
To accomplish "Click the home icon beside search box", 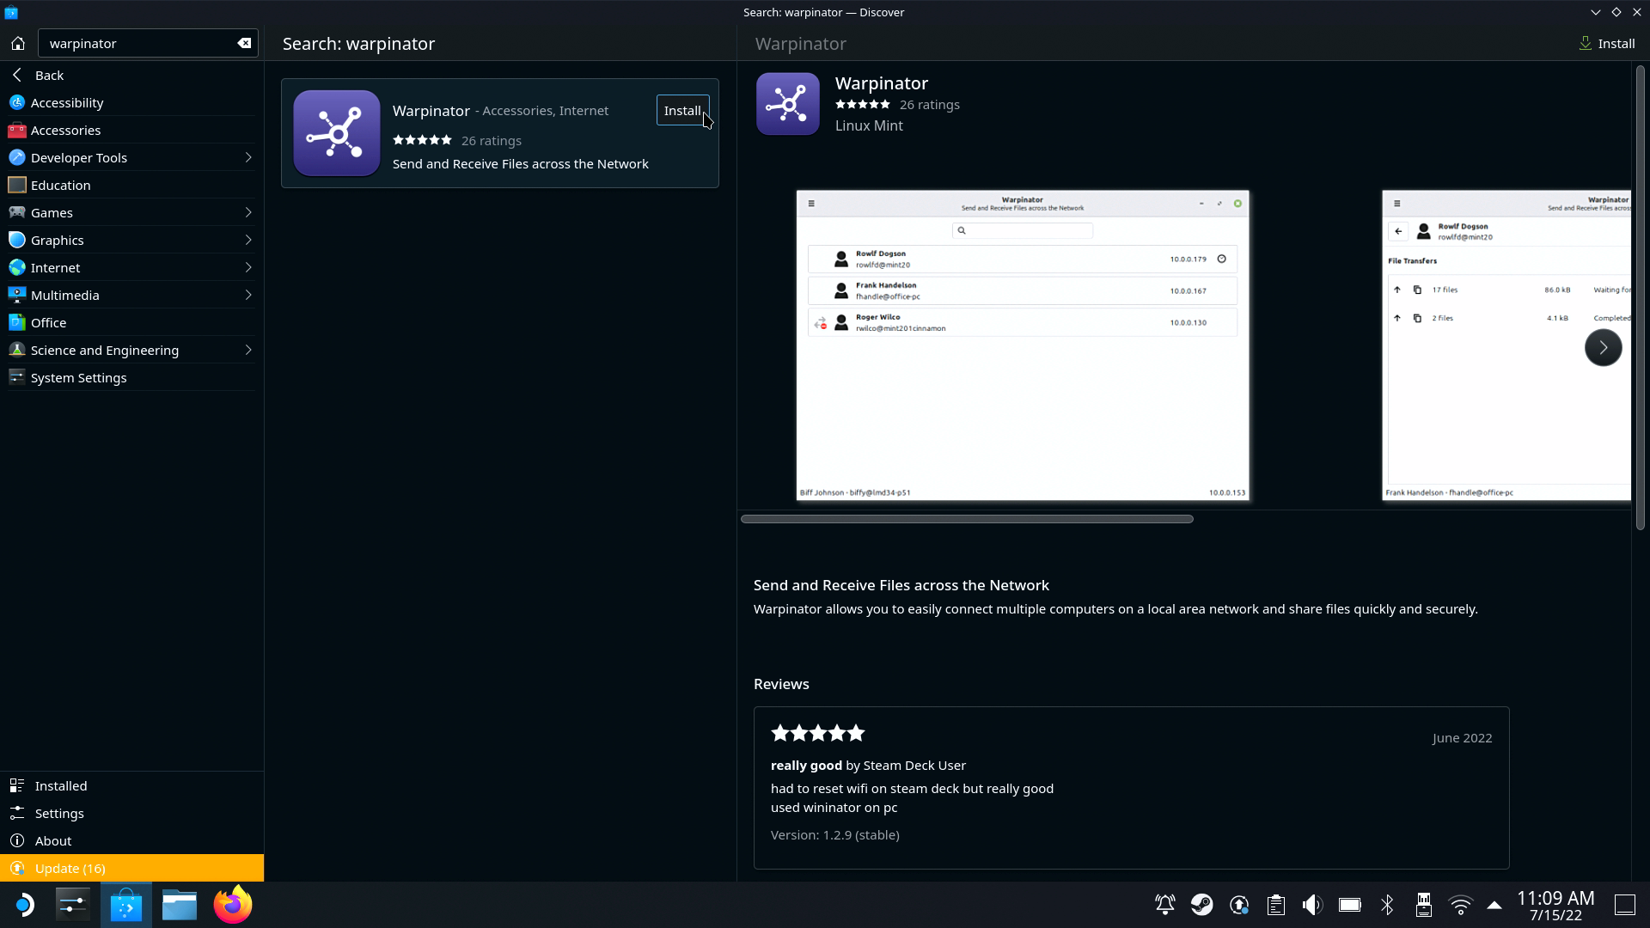I will click(18, 43).
